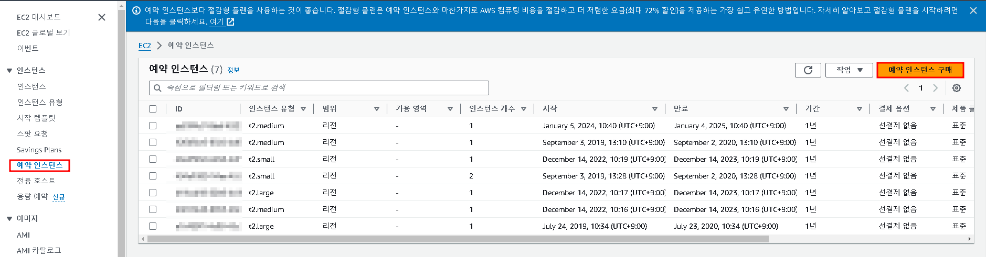986x257 pixels.
Task: Collapse the 인스턴스 sidebar section
Action: point(9,71)
